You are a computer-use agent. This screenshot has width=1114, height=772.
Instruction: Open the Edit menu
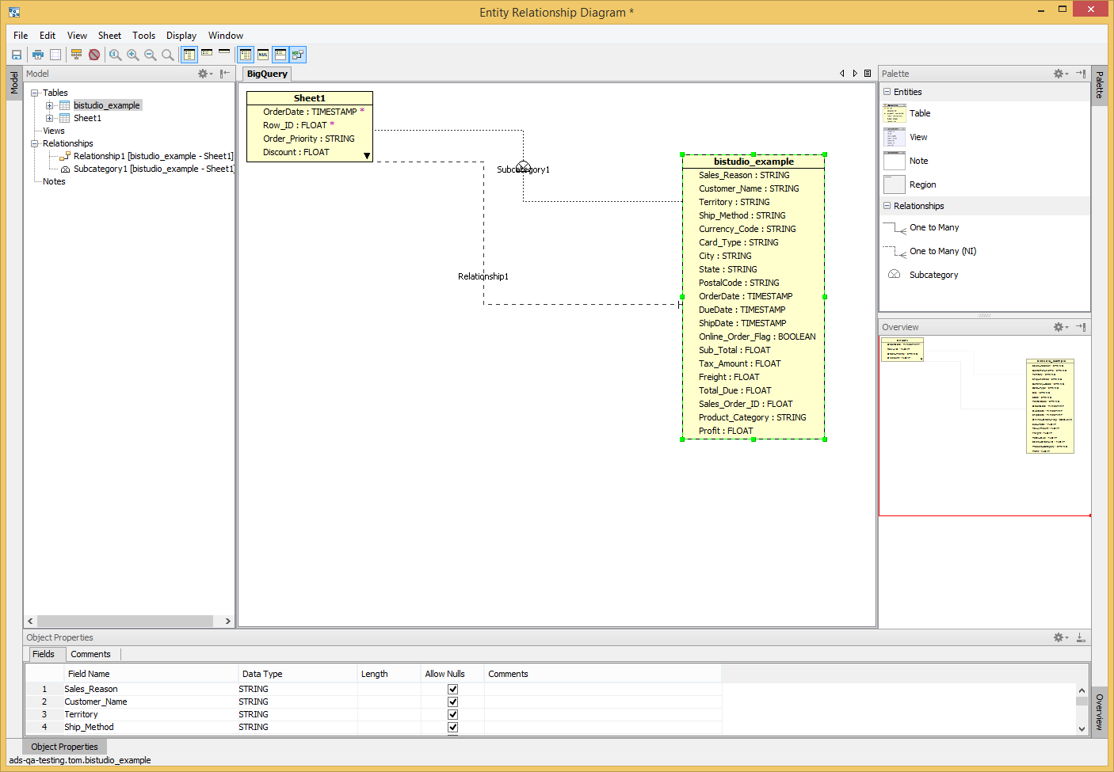click(48, 36)
